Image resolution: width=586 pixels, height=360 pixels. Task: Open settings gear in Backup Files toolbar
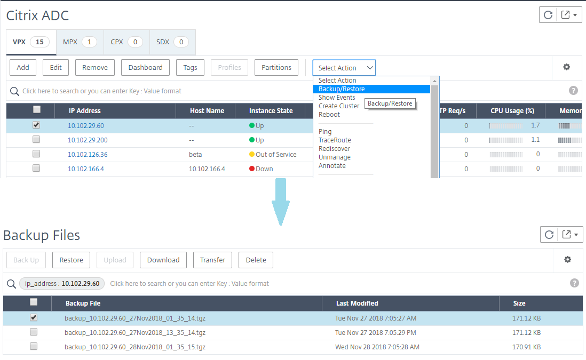(x=568, y=260)
